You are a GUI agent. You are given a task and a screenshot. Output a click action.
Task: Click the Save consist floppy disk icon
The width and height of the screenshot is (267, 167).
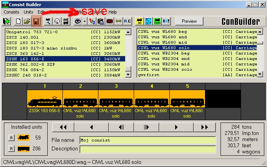[x=36, y=21]
